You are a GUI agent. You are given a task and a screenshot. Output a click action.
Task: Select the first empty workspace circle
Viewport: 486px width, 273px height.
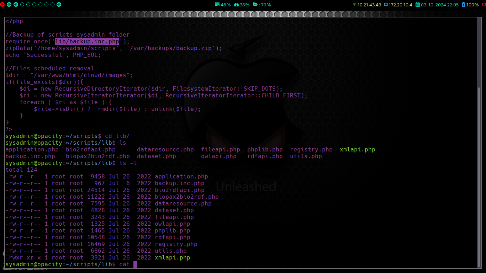[x=22, y=5]
